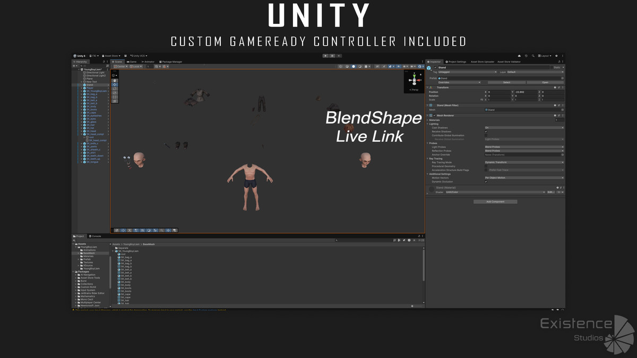The width and height of the screenshot is (637, 358).
Task: Click the Play button in the toolbar
Action: point(325,56)
